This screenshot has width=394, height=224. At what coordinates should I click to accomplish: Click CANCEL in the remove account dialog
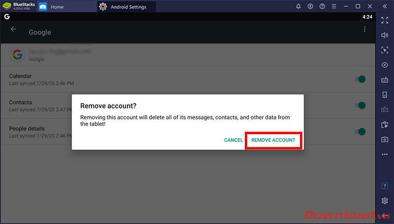coord(233,140)
